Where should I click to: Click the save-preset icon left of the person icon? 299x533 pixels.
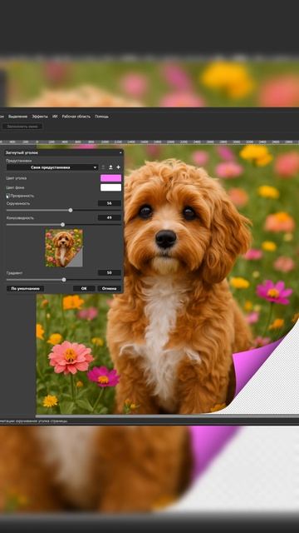pyautogui.click(x=103, y=167)
